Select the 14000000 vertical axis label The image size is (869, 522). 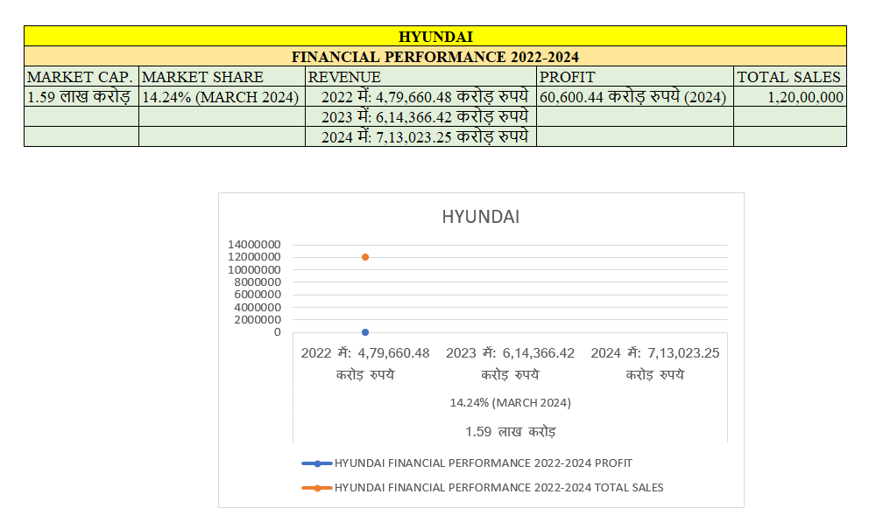pos(254,245)
